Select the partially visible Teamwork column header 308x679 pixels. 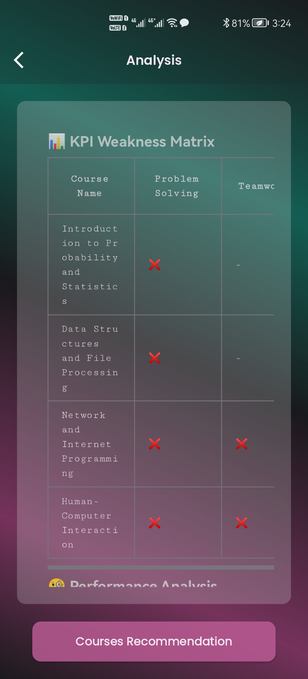(256, 186)
